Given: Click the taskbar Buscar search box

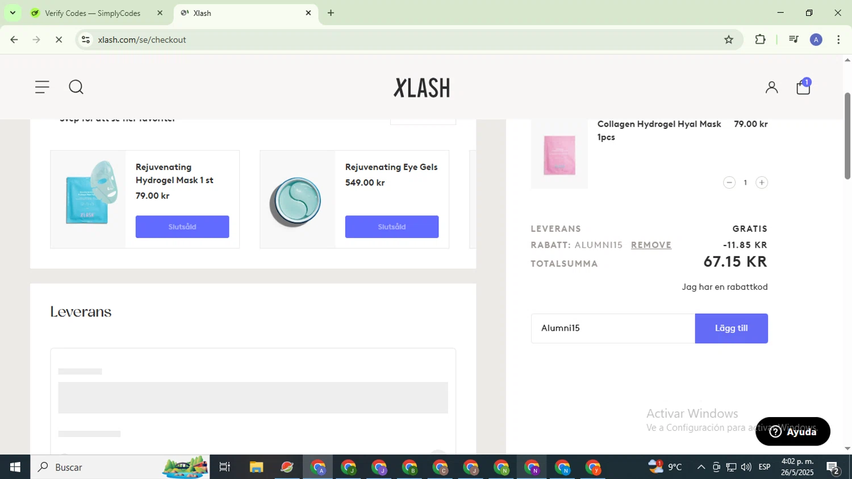Looking at the screenshot, I should pos(120,467).
